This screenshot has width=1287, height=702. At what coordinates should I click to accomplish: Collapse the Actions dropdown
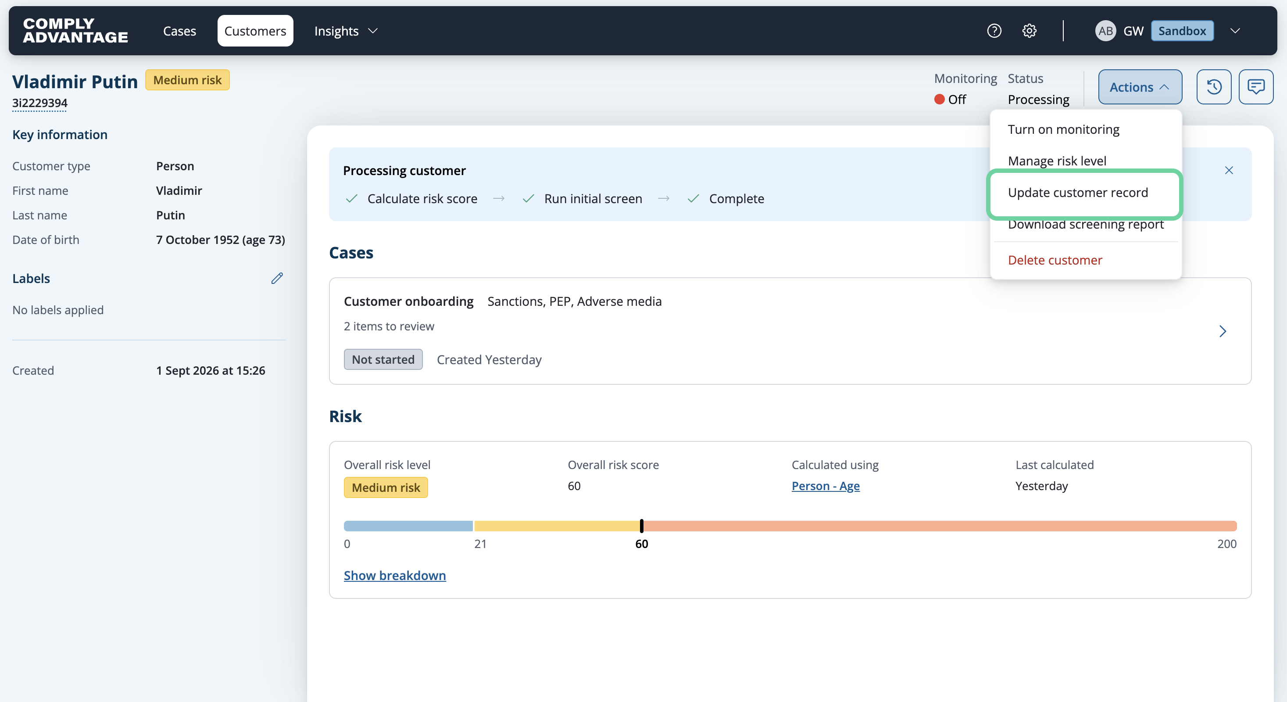pyautogui.click(x=1140, y=87)
